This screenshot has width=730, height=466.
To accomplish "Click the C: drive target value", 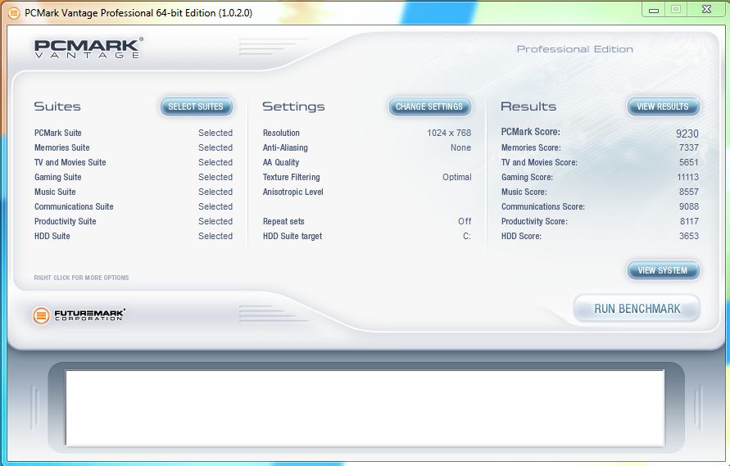I will coord(466,236).
